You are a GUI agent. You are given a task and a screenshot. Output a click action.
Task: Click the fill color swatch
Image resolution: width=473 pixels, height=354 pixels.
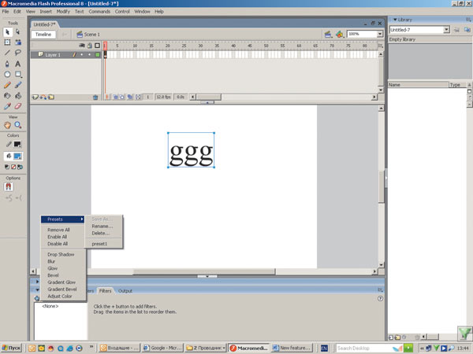click(x=17, y=157)
